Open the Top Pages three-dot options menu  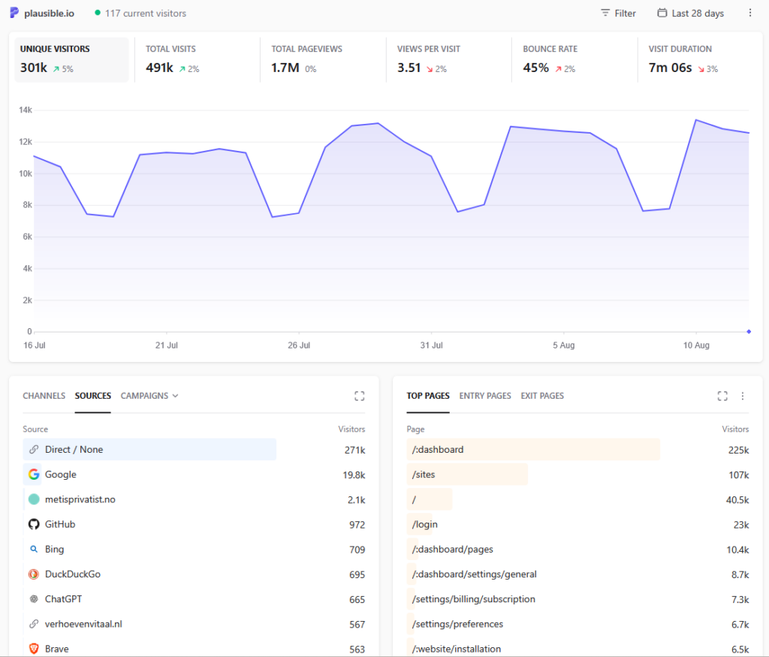(743, 396)
